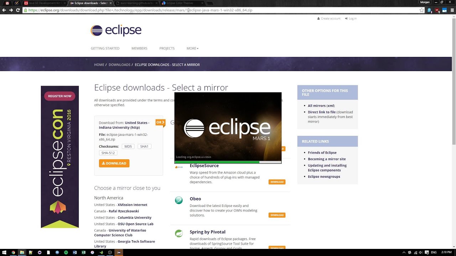456x256 pixels.
Task: Click the Gmail pinned tab
Action: pyautogui.click(x=7, y=3)
